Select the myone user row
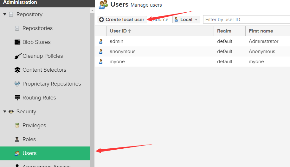 coord(117,62)
